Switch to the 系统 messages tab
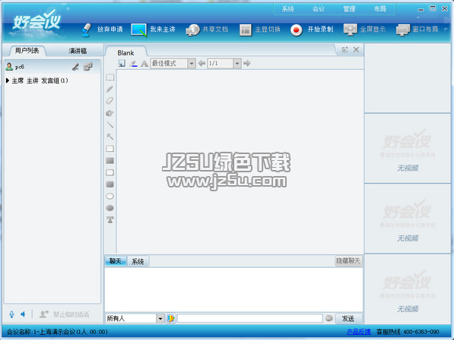The width and height of the screenshot is (454, 340). coord(138,261)
